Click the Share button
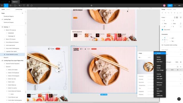The height and width of the screenshot is (103, 183). (170, 5)
